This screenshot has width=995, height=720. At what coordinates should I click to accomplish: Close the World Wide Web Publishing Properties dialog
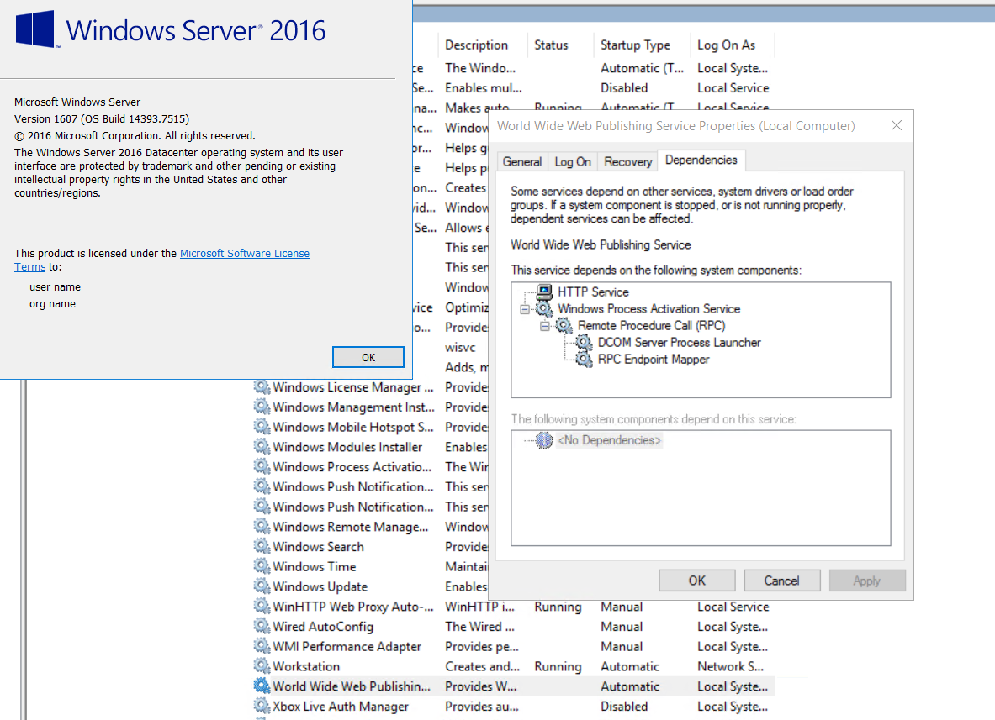tap(896, 125)
